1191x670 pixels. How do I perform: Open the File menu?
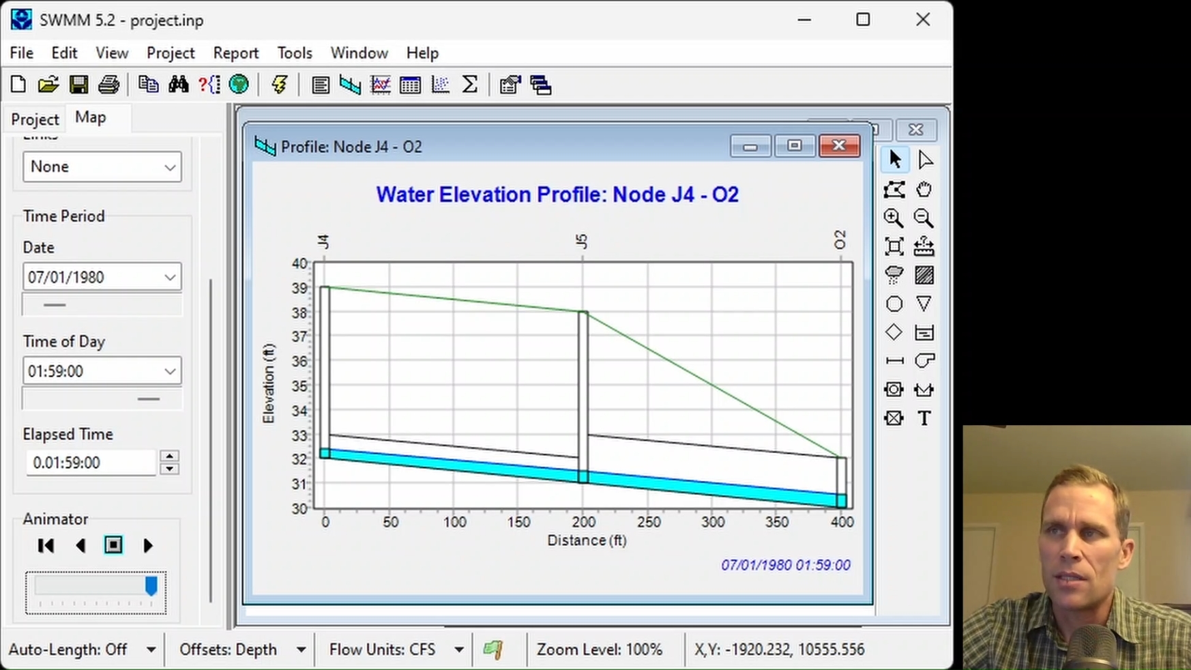21,53
